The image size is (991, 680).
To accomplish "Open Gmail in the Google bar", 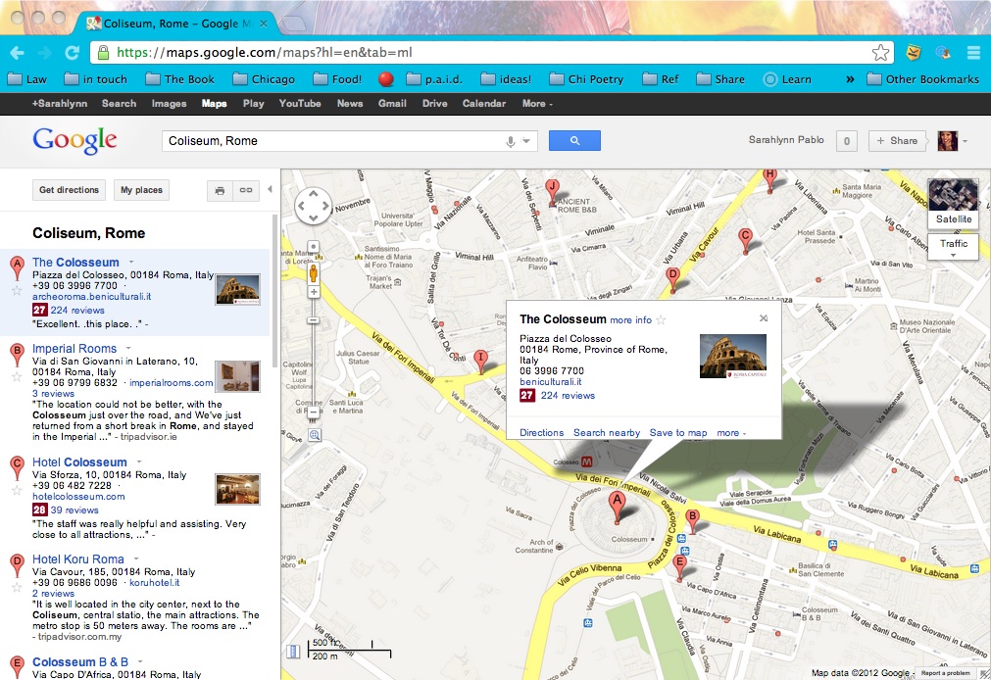I will pyautogui.click(x=392, y=103).
